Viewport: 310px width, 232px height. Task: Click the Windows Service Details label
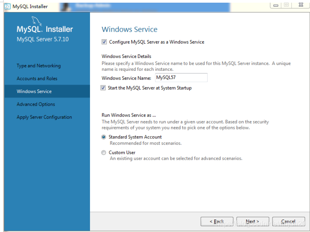click(x=126, y=56)
